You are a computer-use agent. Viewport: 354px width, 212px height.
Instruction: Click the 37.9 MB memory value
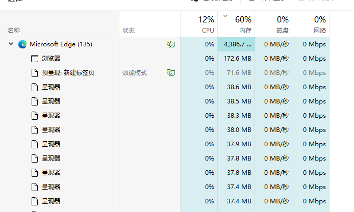tap(239, 144)
